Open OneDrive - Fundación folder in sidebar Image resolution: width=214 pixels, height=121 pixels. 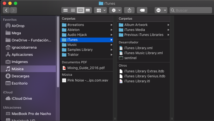pyautogui.click(x=28, y=40)
